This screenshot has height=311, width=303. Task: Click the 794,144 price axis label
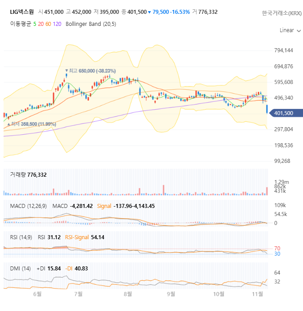pyautogui.click(x=283, y=50)
